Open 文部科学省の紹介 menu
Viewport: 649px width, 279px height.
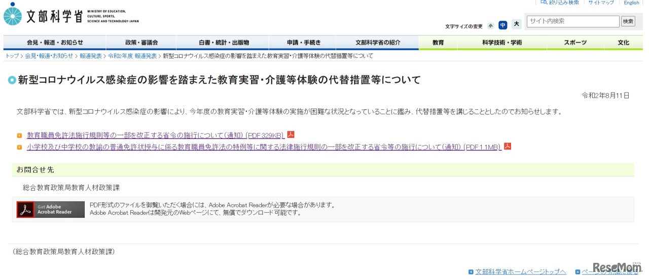tap(378, 43)
